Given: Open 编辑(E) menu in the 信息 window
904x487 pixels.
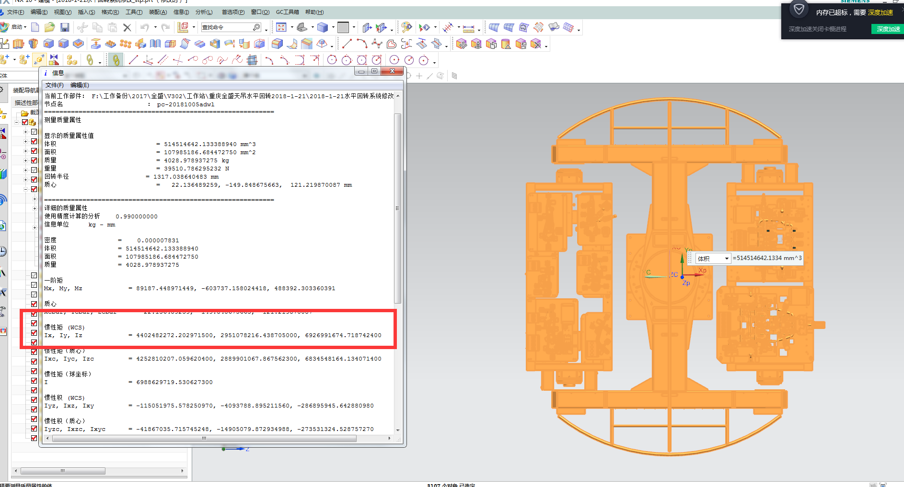Looking at the screenshot, I should [x=80, y=85].
